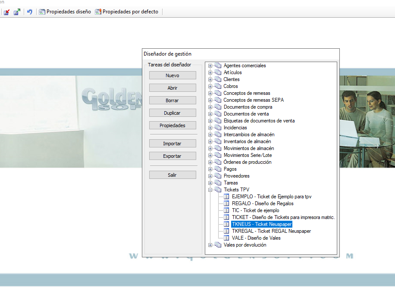Viewport: 395px width, 291px height.
Task: Open Propiedades diseño from the toolbar
Action: [65, 12]
